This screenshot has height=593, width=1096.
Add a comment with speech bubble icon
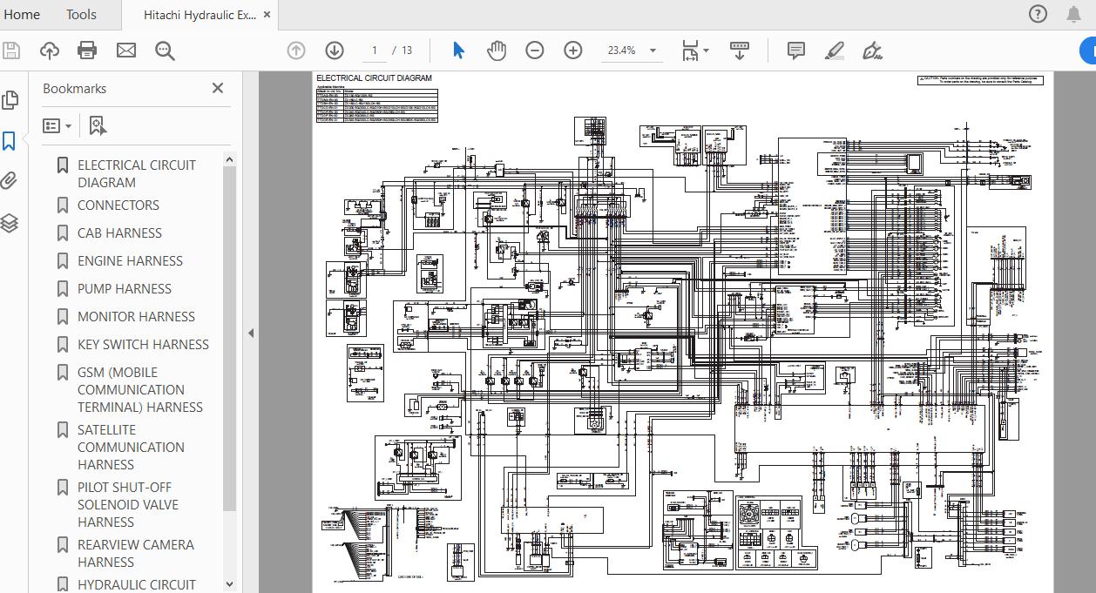[795, 51]
